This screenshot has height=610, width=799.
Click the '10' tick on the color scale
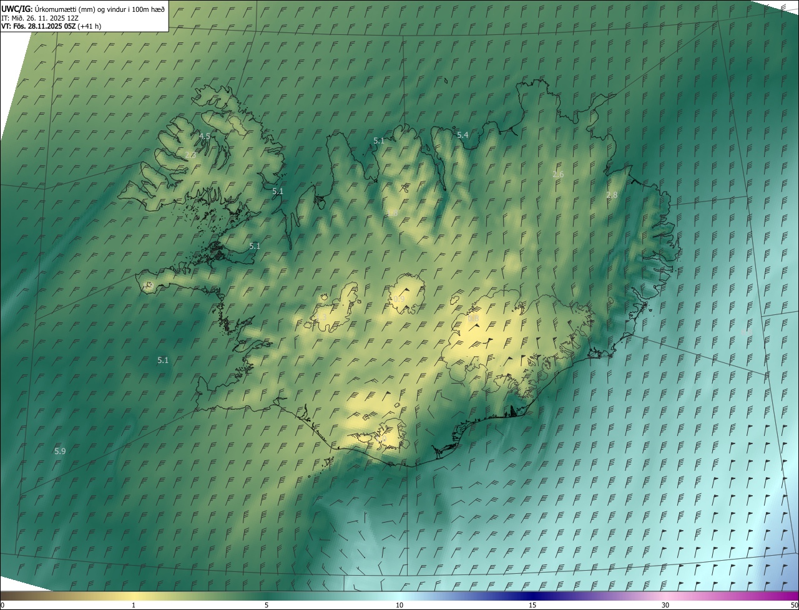click(399, 605)
